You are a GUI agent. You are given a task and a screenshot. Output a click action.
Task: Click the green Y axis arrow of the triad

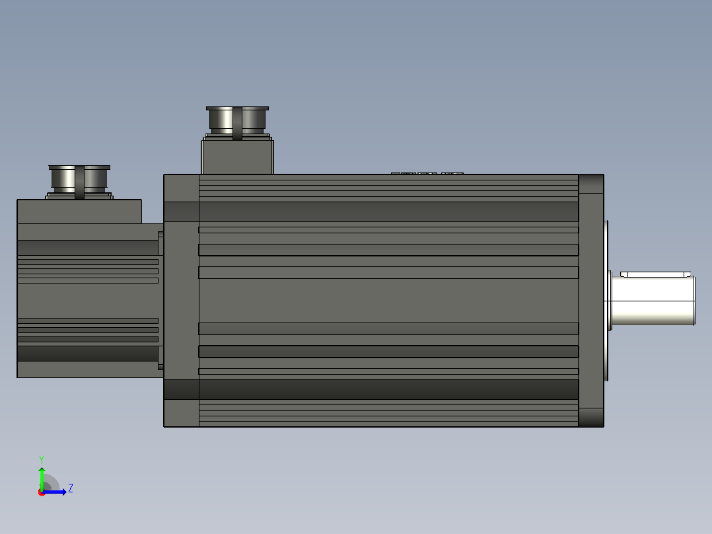(42, 478)
